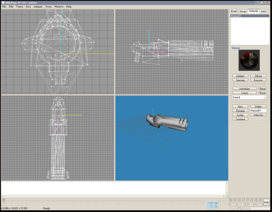Switch to the Joints tab
Viewport: 272px width, 212px height.
pos(263,11)
